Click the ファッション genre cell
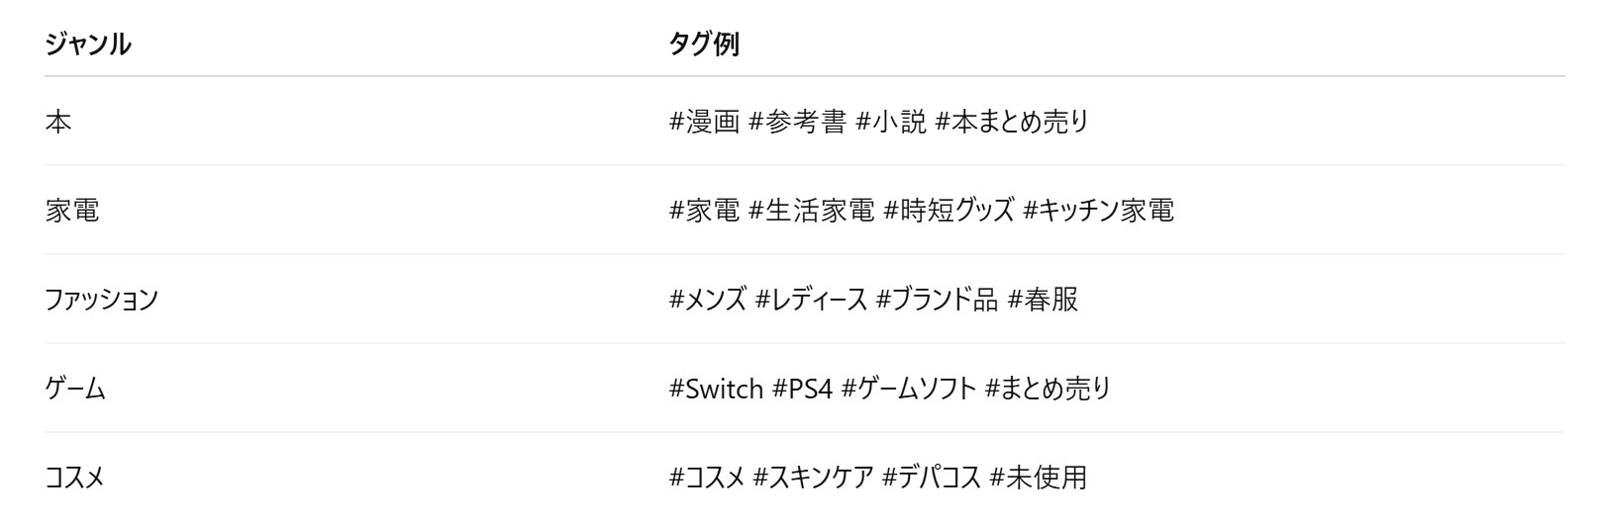The height and width of the screenshot is (523, 1599). [x=101, y=300]
